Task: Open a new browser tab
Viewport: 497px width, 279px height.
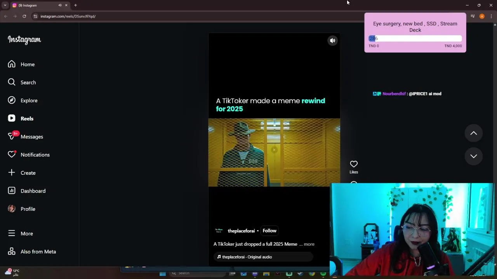Action: [x=75, y=5]
